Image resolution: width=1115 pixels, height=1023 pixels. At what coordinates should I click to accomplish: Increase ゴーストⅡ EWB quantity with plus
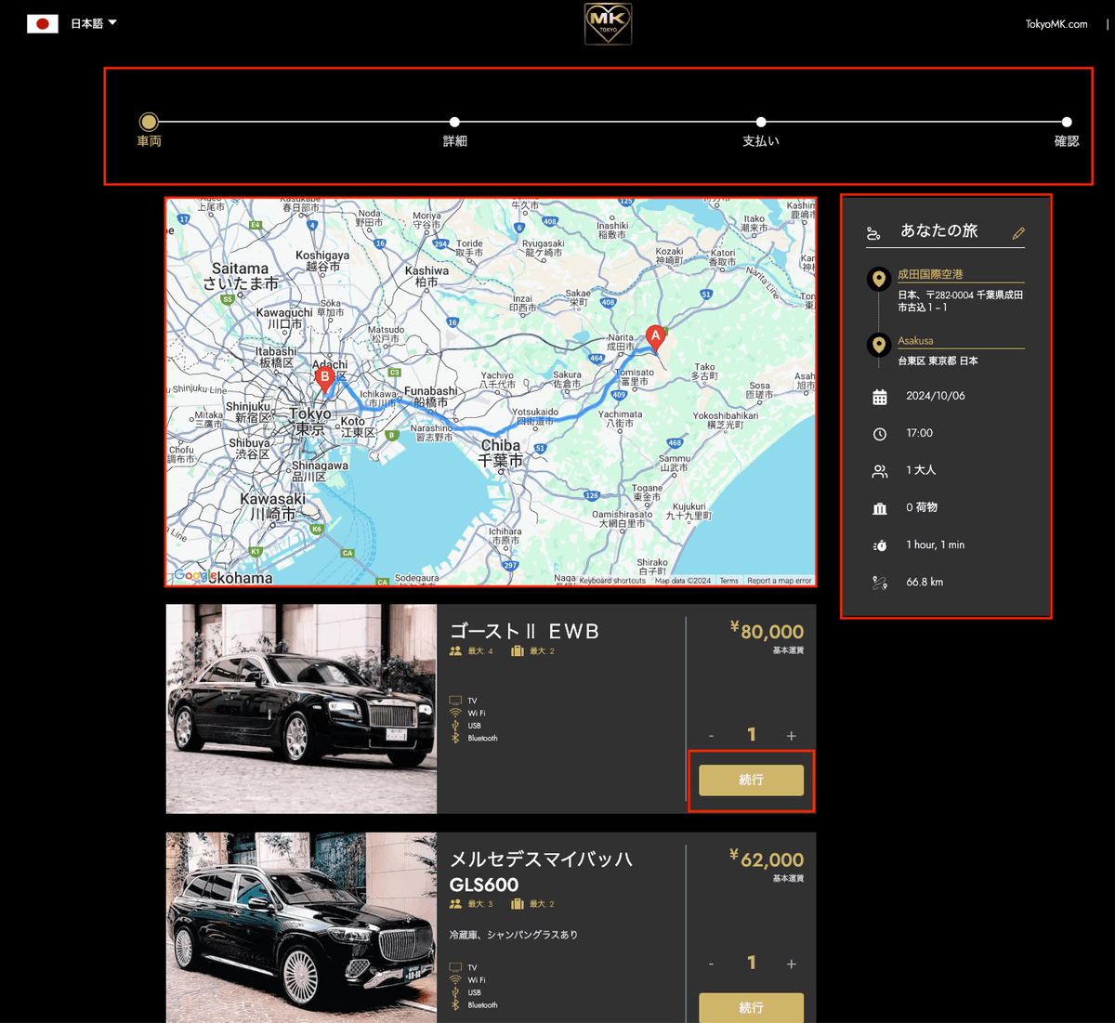point(791,736)
